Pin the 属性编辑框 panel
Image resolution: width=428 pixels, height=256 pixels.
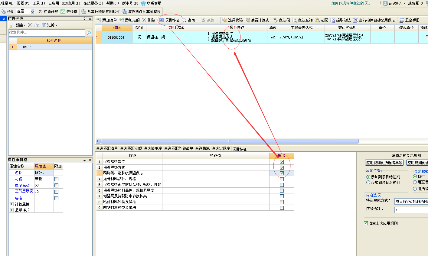tap(85, 160)
